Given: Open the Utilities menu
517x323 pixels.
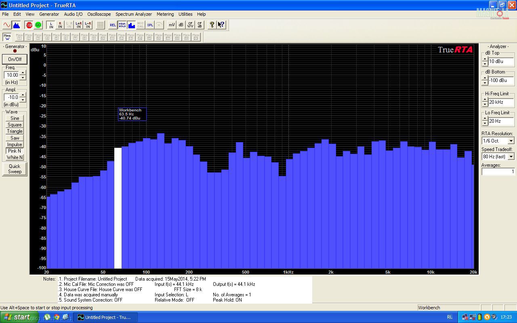Looking at the screenshot, I should (x=185, y=14).
